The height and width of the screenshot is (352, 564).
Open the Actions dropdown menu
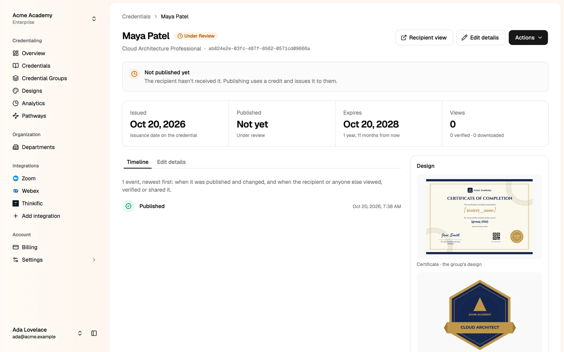528,38
